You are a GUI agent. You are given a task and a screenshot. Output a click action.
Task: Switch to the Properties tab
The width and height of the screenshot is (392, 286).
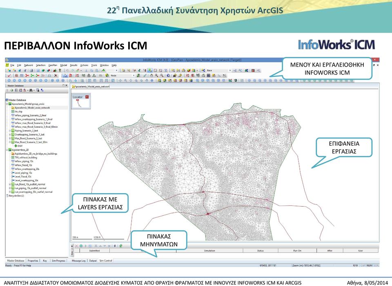[33, 261]
